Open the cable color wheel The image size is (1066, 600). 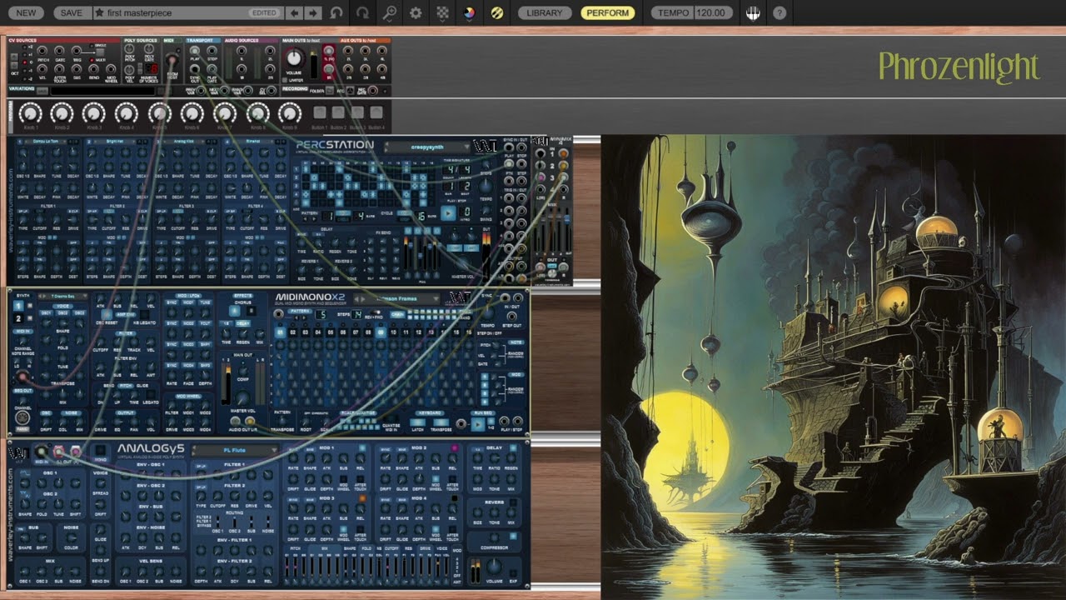[x=469, y=13]
